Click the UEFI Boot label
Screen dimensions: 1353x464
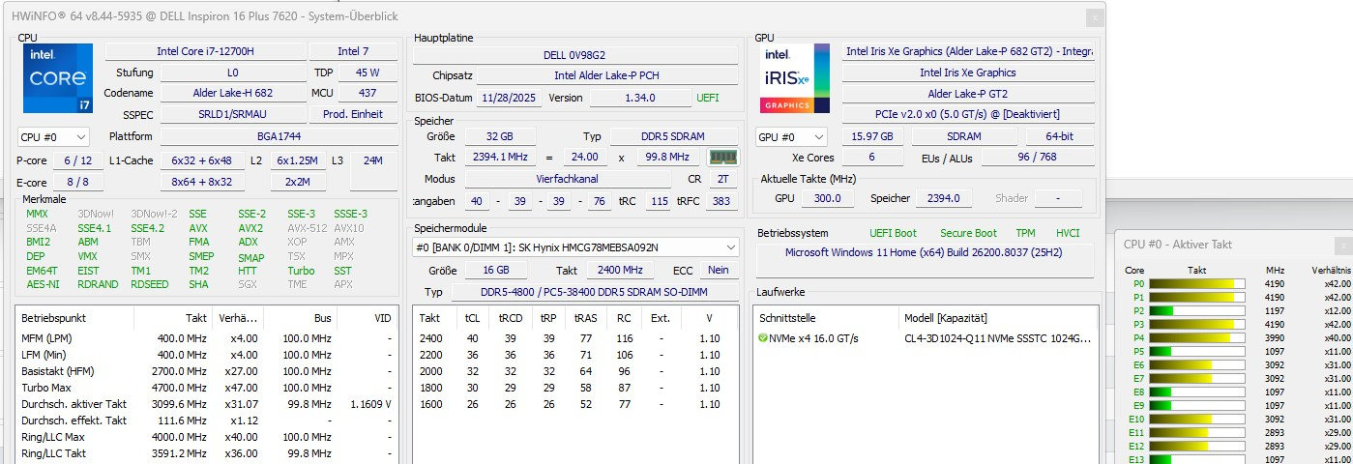point(893,233)
